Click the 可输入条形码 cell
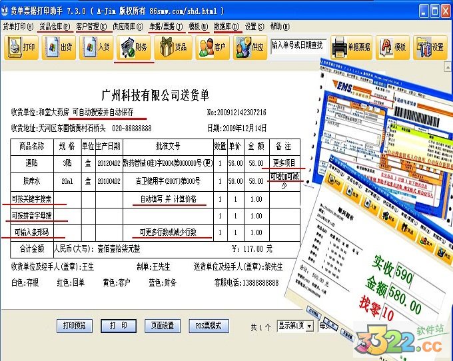 pos(32,232)
